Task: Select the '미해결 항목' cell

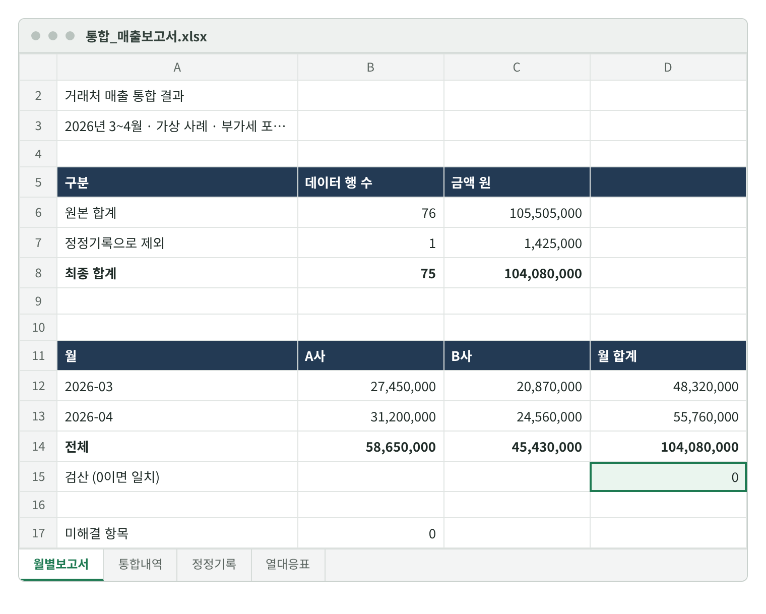Action: [177, 533]
